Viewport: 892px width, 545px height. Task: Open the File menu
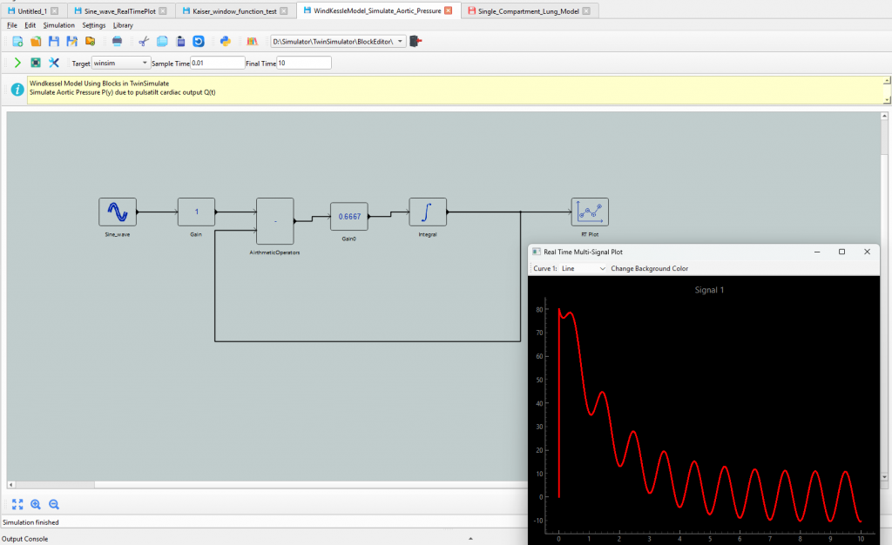pos(12,25)
